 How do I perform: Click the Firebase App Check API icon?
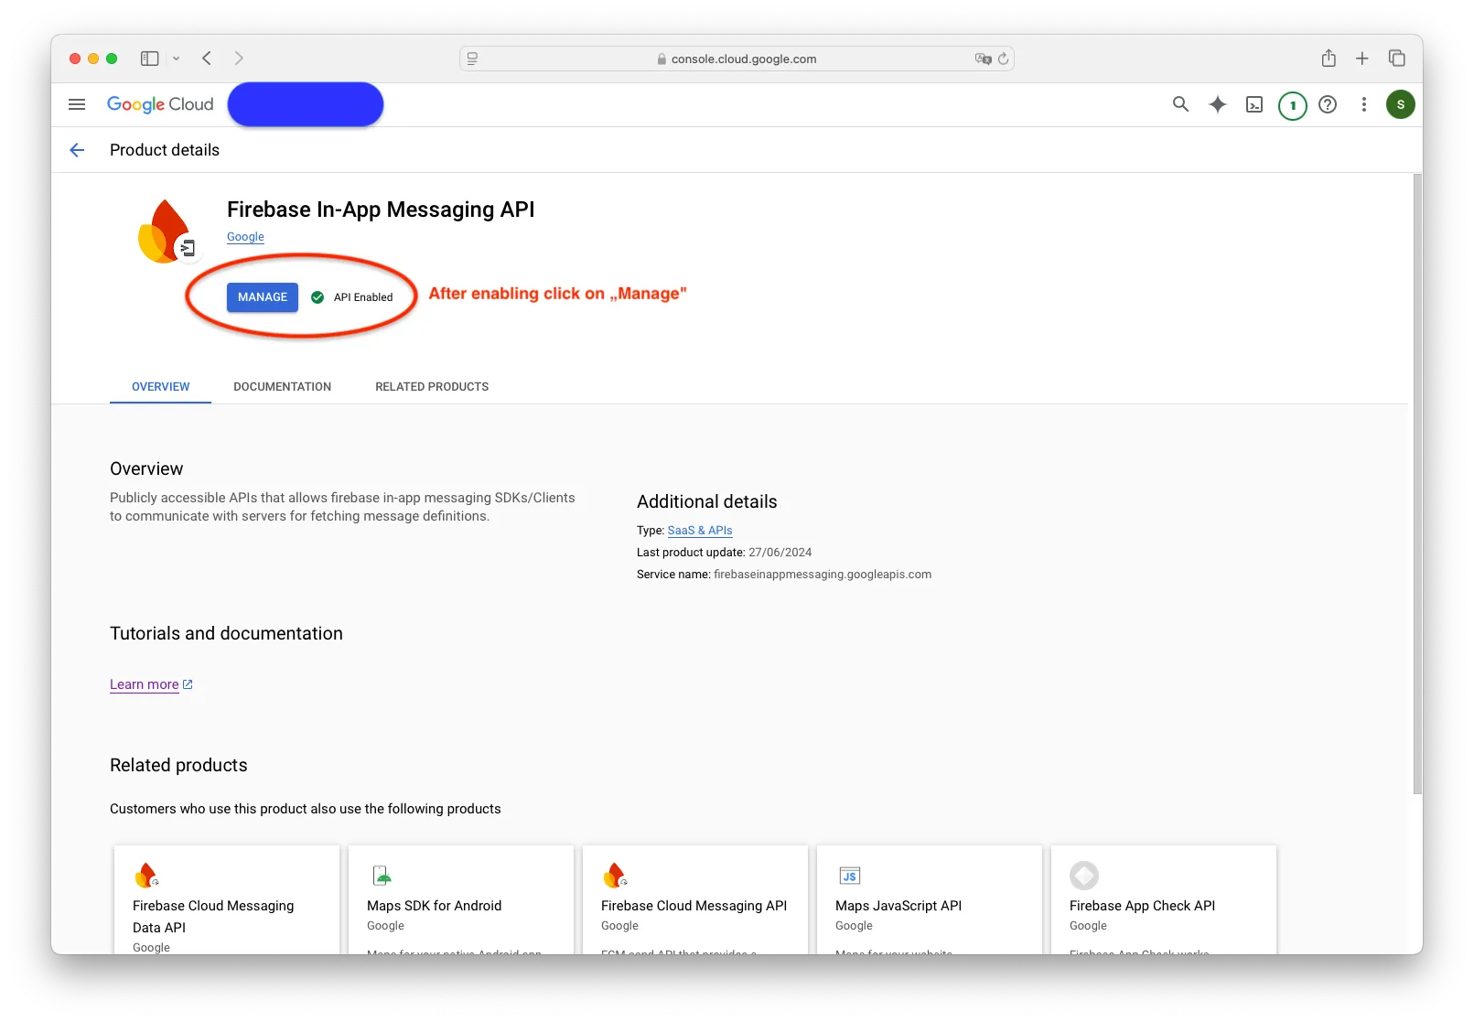1084,876
